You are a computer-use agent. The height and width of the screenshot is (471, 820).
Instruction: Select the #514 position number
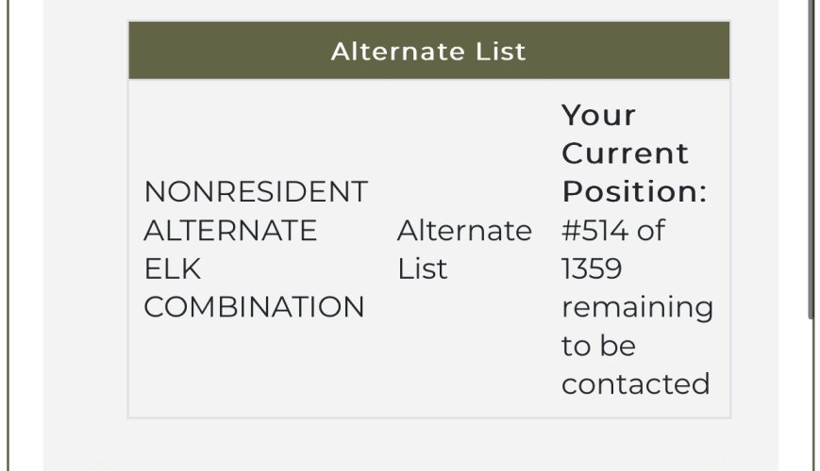click(594, 230)
